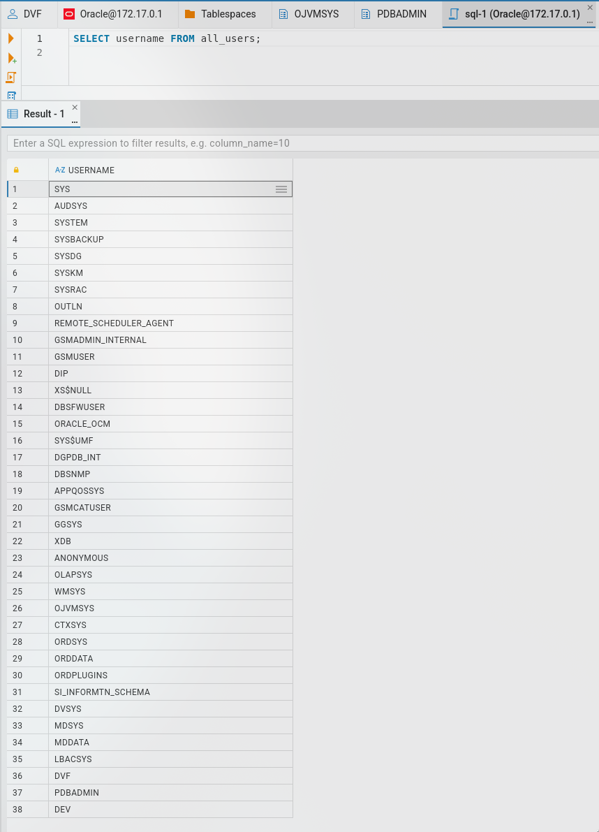Screen dimensions: 599x832
Task: Select the ORDPLUGINS cell
Action: [170, 676]
